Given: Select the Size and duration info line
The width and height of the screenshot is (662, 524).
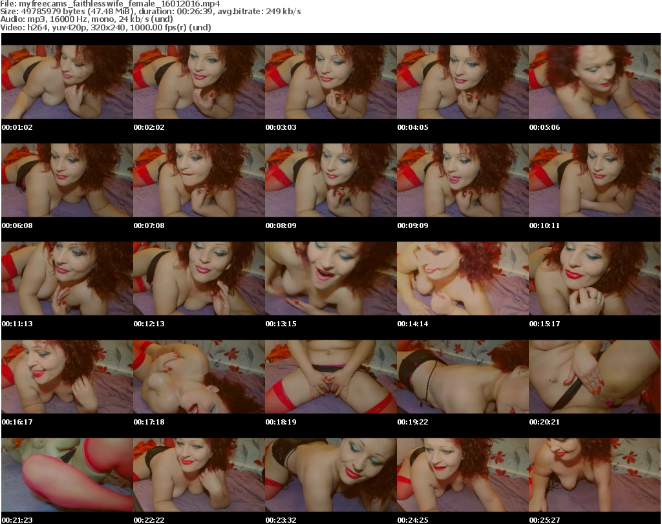Looking at the screenshot, I should pyautogui.click(x=151, y=12).
